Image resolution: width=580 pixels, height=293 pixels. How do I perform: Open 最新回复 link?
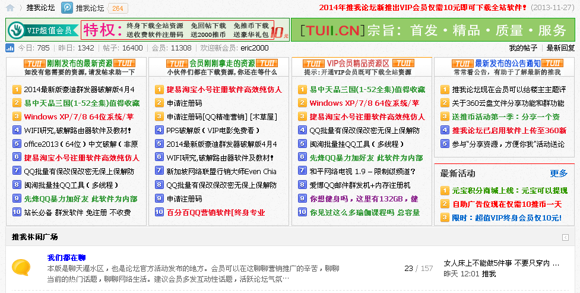pos(561,48)
